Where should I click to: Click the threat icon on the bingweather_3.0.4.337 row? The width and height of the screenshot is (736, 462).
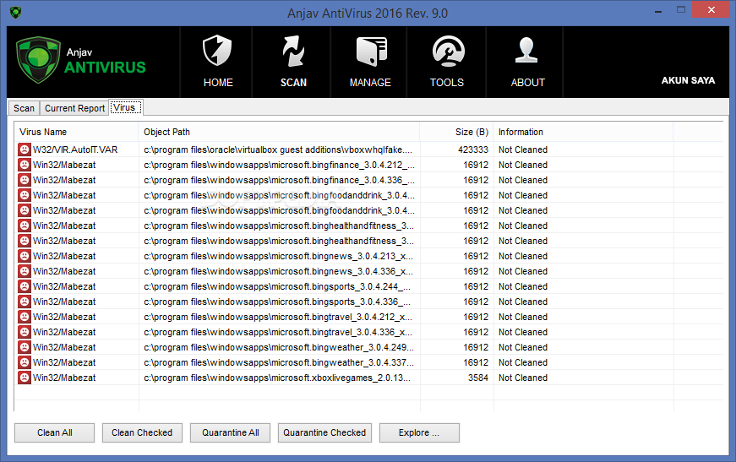click(x=25, y=362)
